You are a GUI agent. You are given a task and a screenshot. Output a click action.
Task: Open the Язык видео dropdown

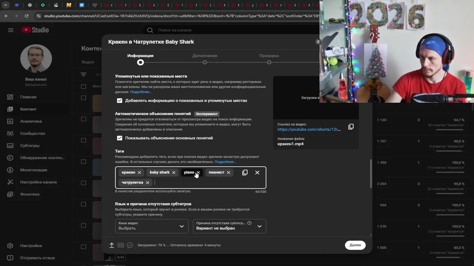(x=151, y=226)
